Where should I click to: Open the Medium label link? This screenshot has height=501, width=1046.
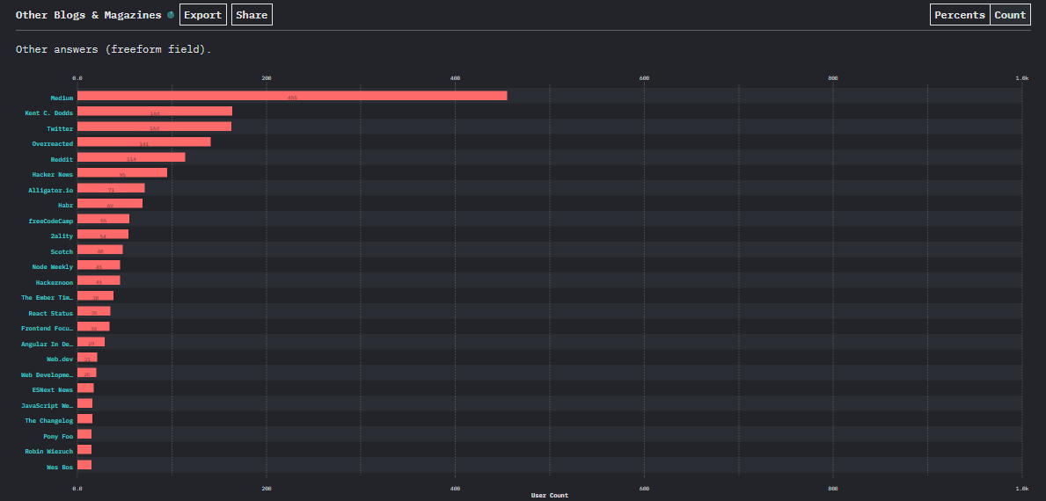62,98
